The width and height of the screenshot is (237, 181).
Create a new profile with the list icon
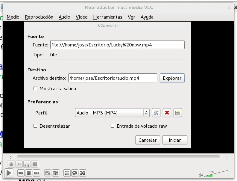pyautogui.click(x=178, y=113)
